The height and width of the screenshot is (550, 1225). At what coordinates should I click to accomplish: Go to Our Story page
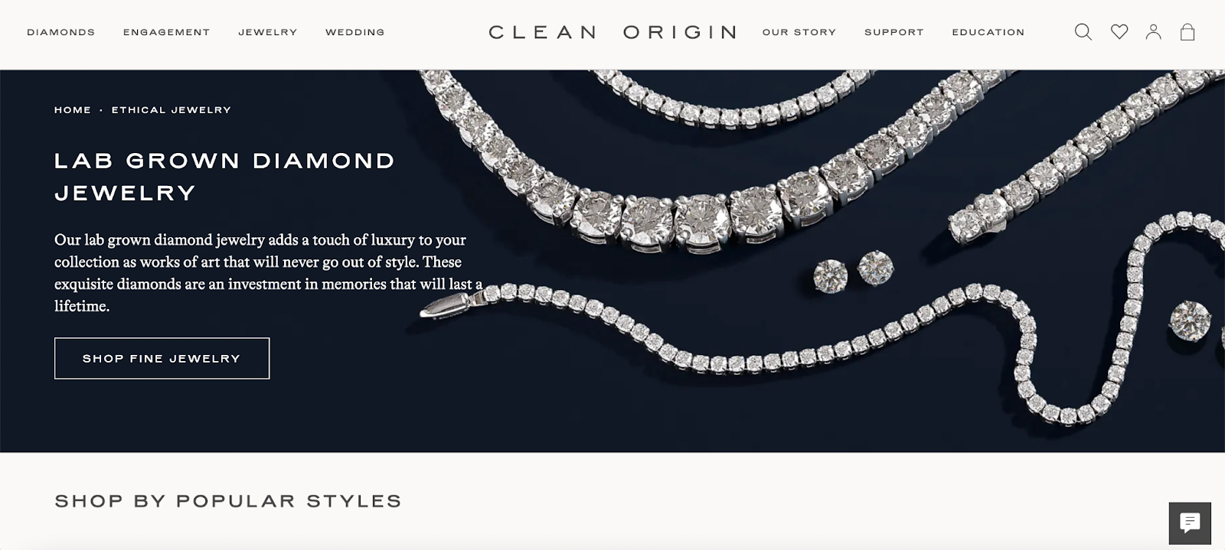point(799,32)
